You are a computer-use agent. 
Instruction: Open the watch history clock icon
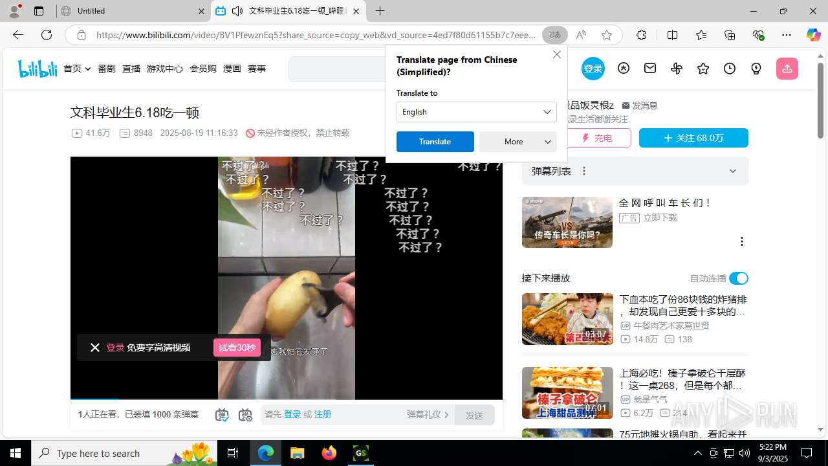click(730, 68)
